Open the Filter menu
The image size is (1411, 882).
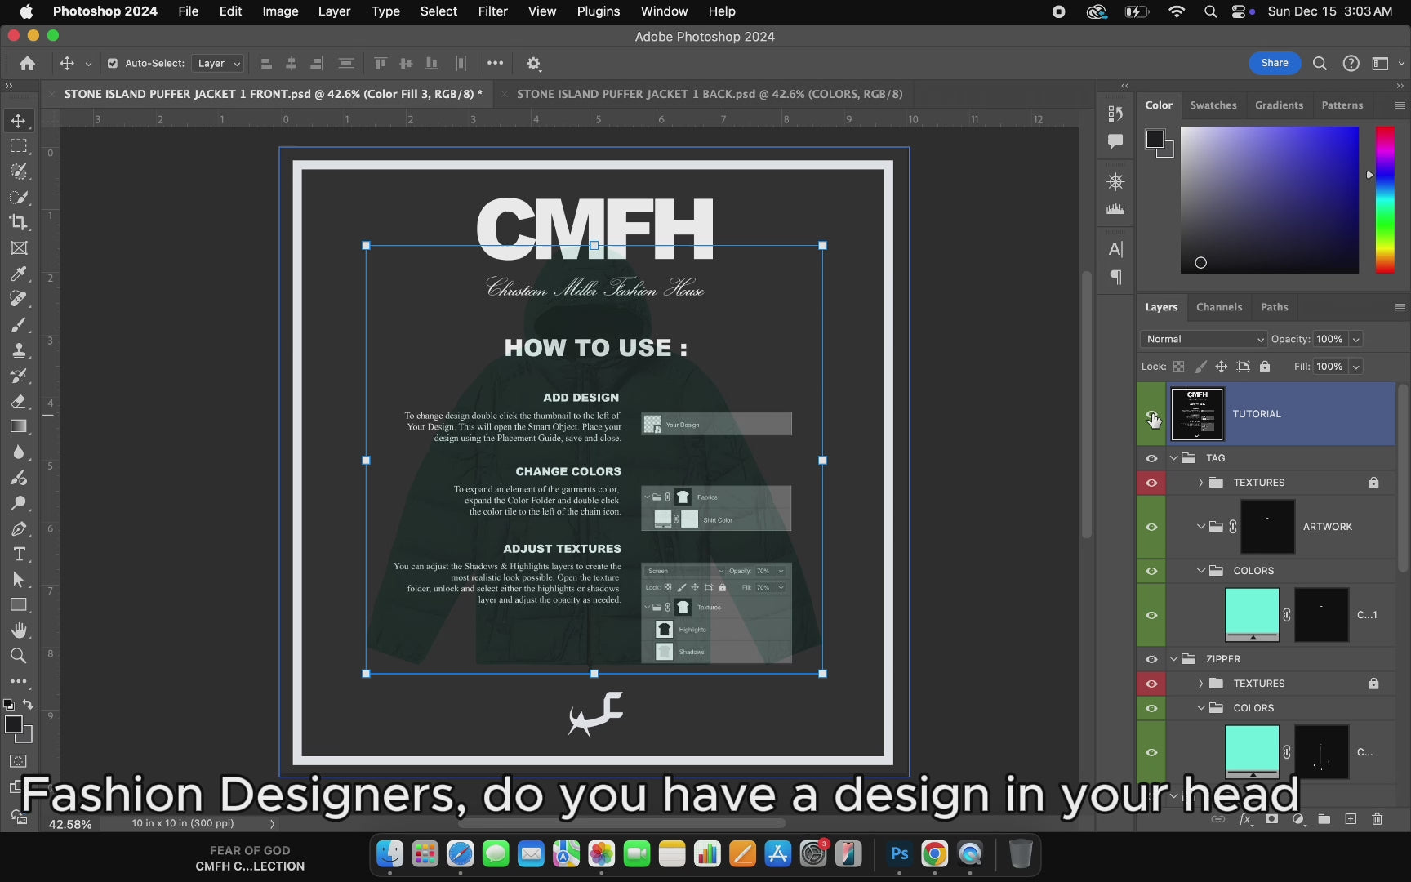tap(492, 11)
